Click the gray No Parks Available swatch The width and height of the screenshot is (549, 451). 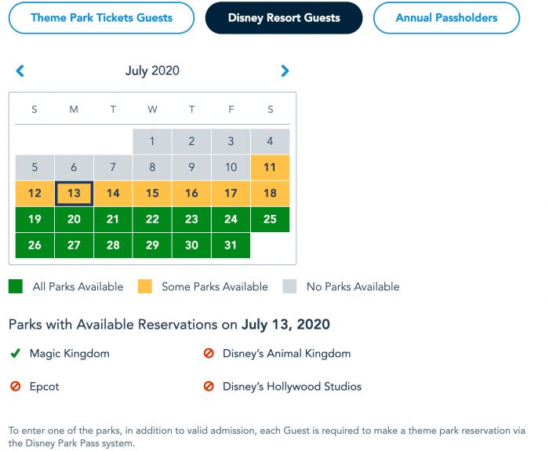pos(289,286)
